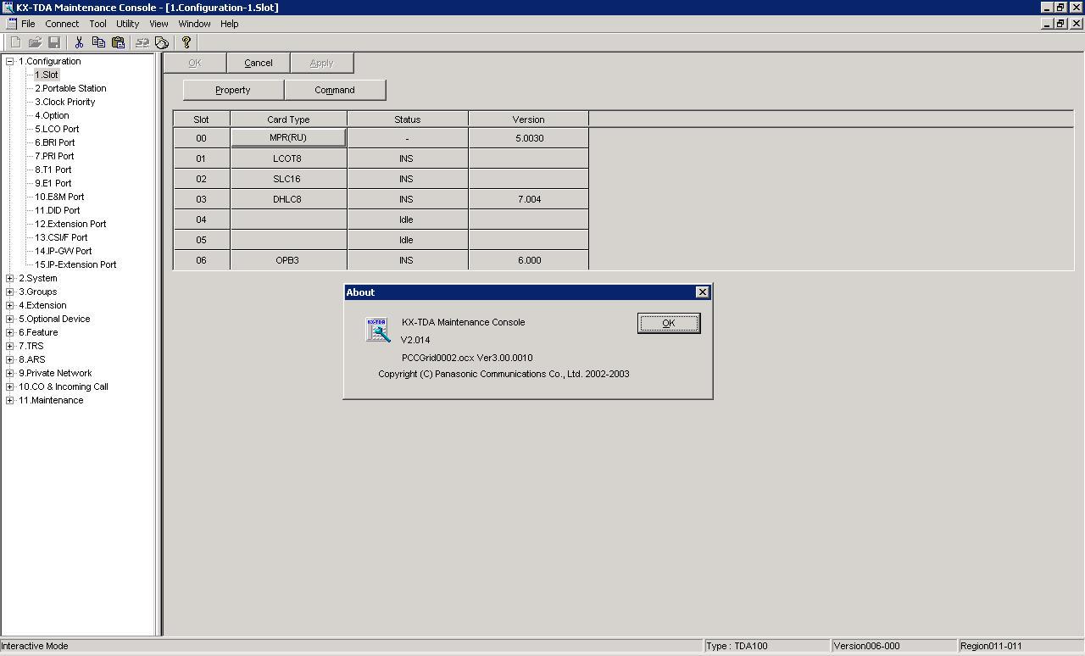The width and height of the screenshot is (1085, 656).
Task: Open the File menu
Action: tap(28, 24)
